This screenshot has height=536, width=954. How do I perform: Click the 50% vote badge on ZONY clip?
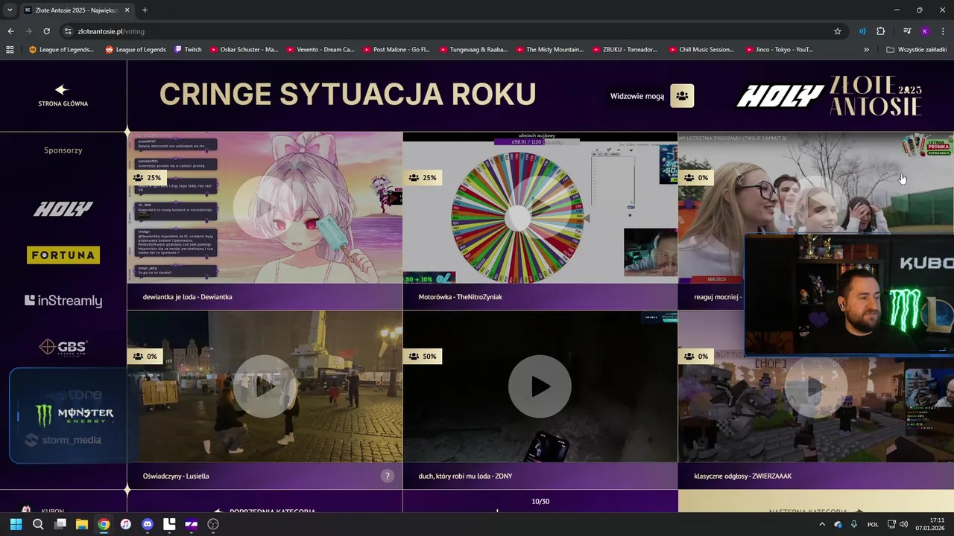tap(423, 357)
